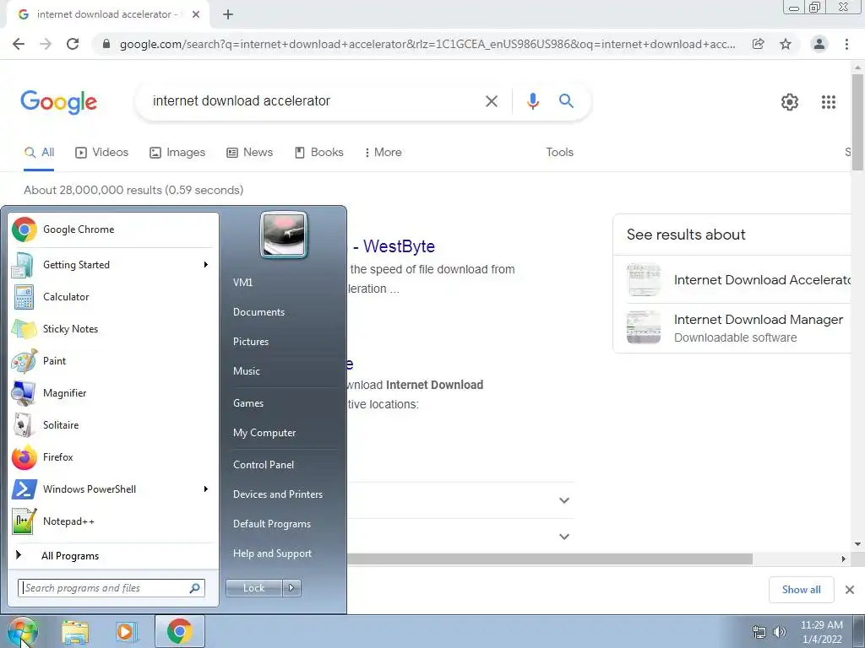Switch to News results tab
Screen dimensions: 865x648
click(x=249, y=152)
